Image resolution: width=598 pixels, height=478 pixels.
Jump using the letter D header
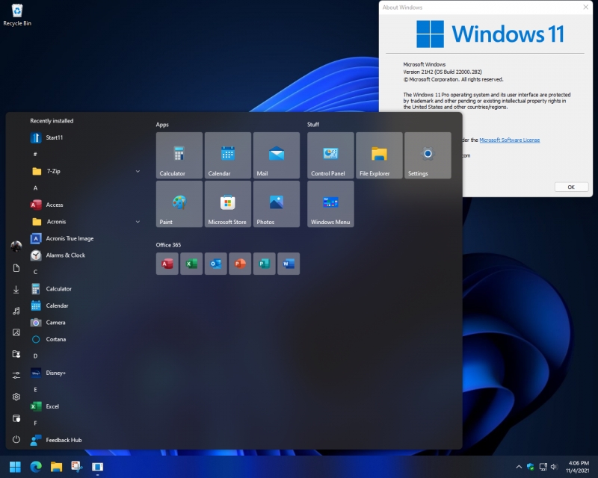pyautogui.click(x=35, y=356)
